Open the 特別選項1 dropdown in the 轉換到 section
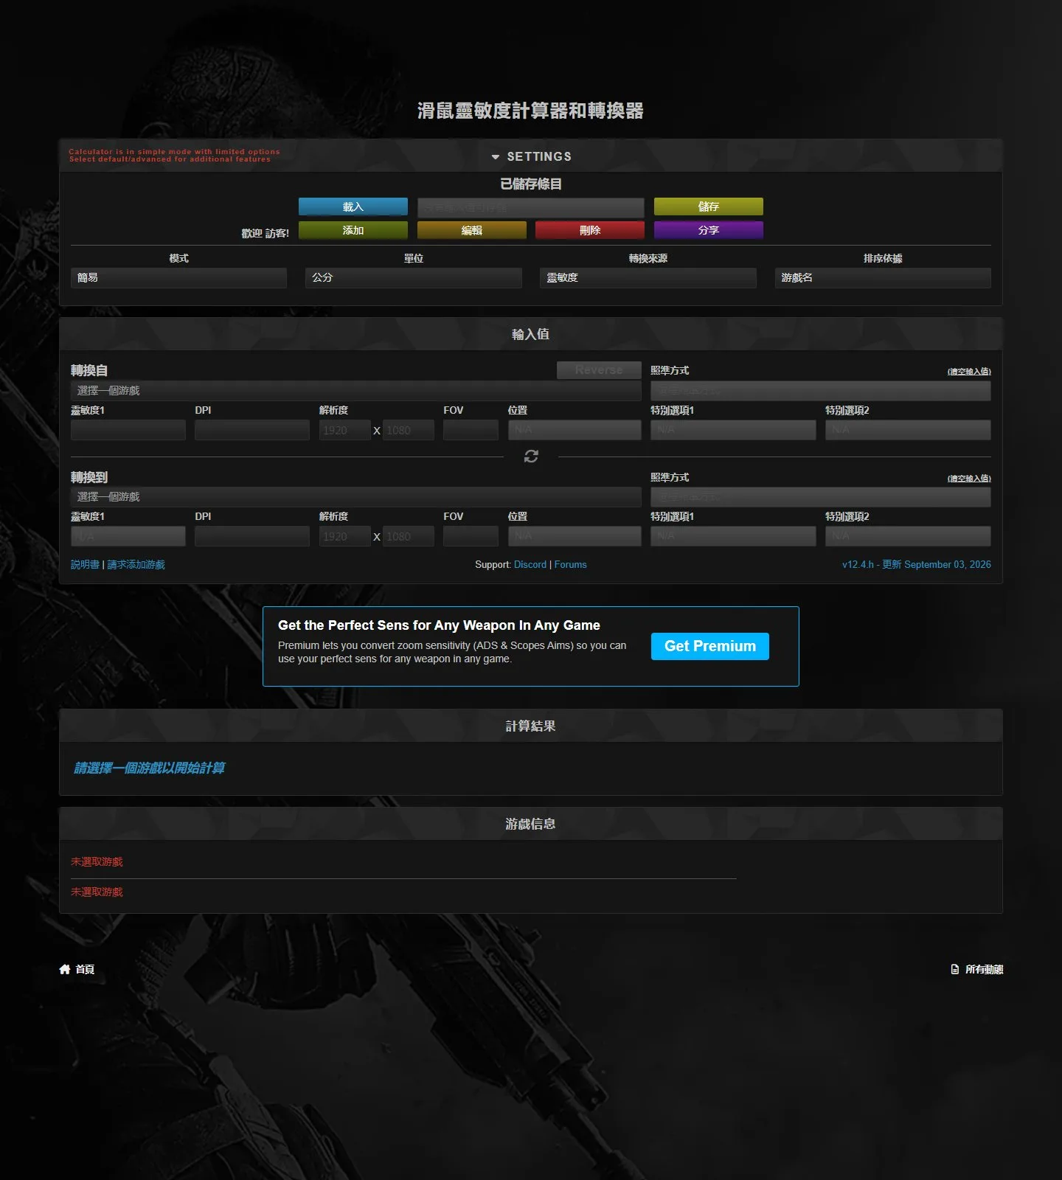Image resolution: width=1062 pixels, height=1180 pixels. click(733, 536)
